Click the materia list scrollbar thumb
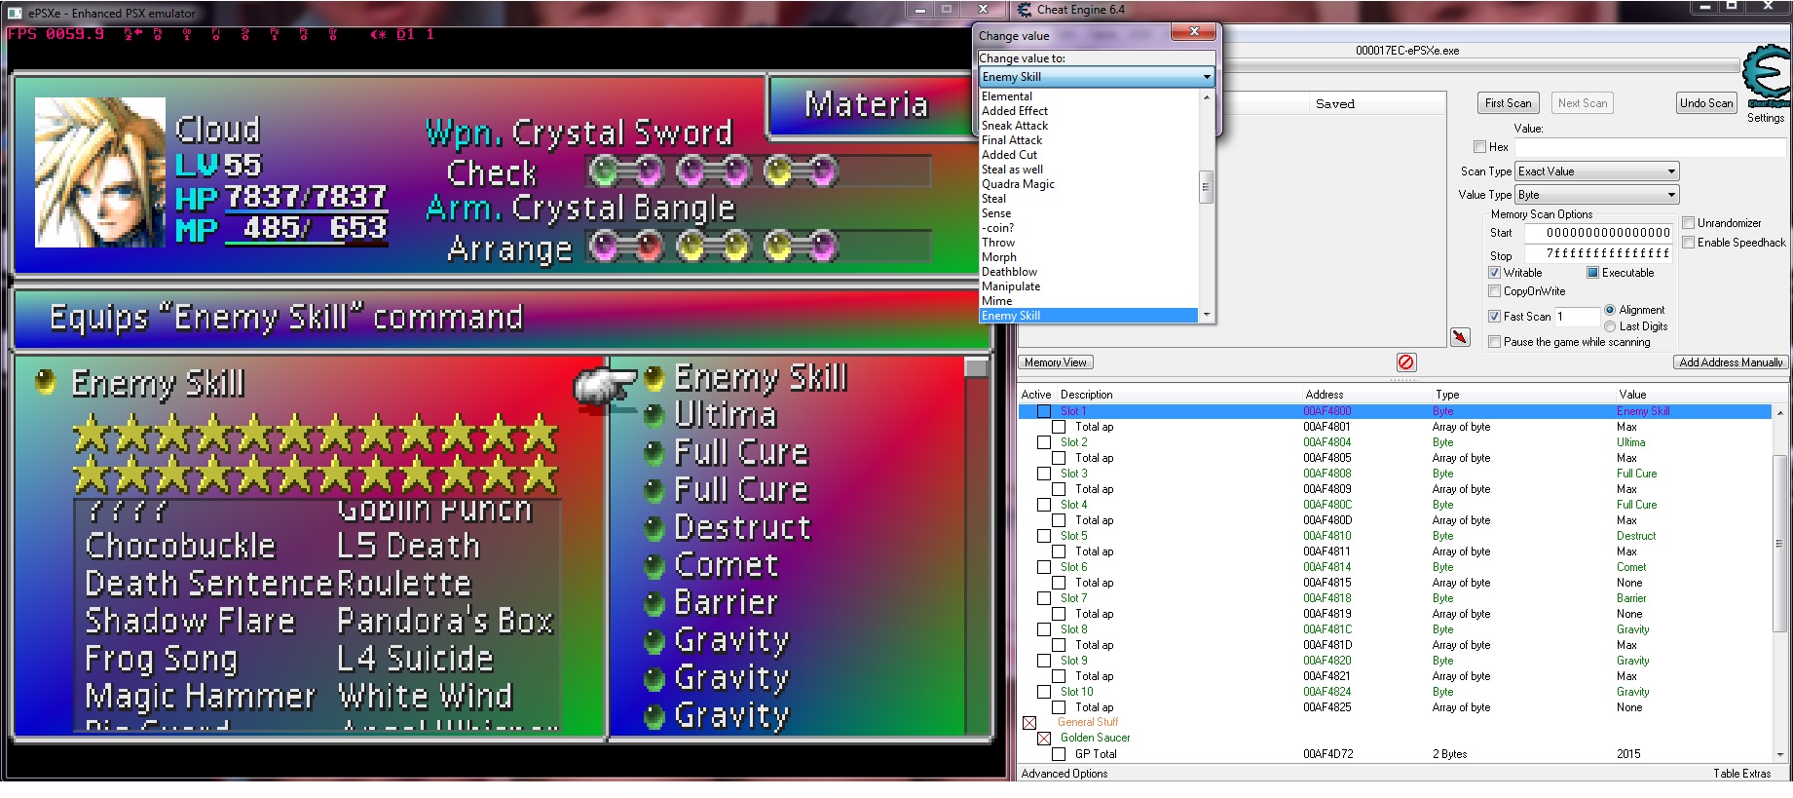This screenshot has width=1793, height=798. coord(976,367)
